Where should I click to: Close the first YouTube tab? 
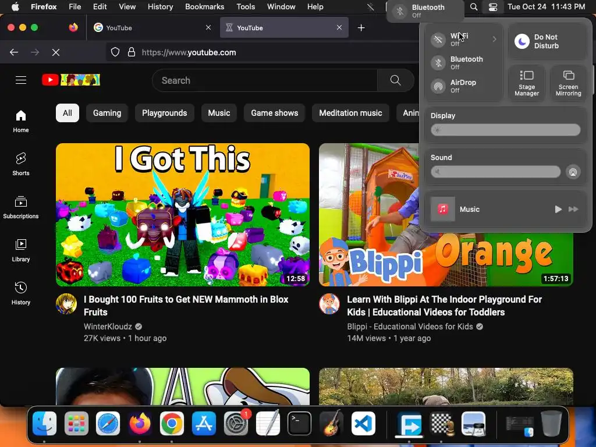pos(208,28)
